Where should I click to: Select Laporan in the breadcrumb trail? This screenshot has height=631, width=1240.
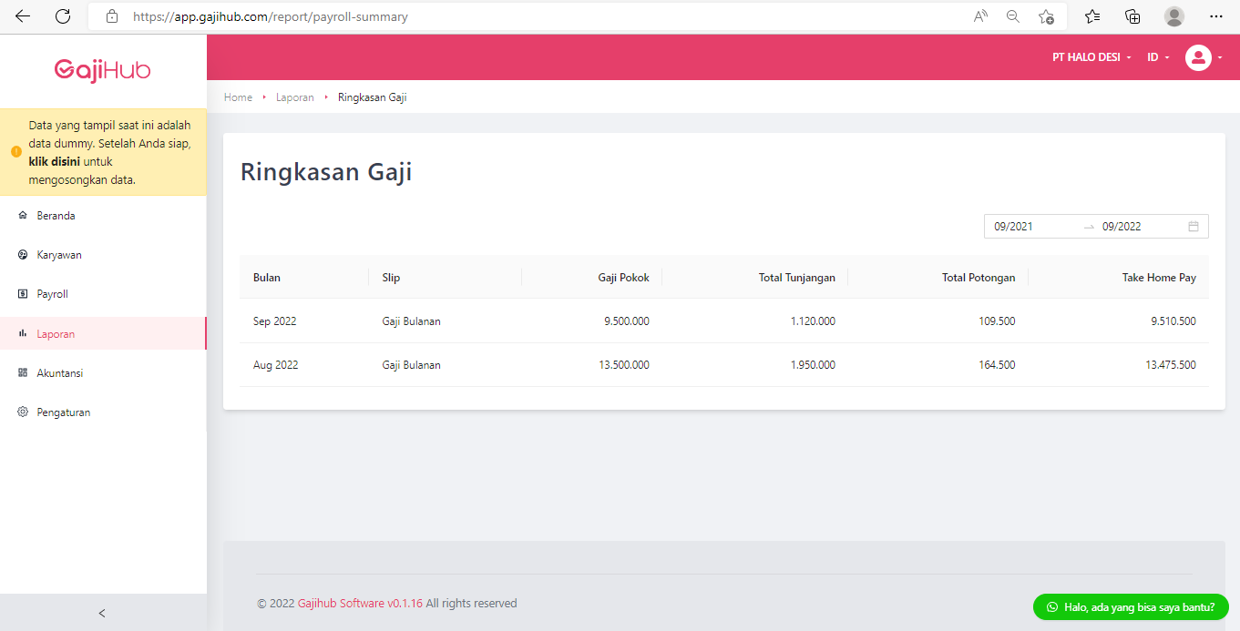click(294, 97)
